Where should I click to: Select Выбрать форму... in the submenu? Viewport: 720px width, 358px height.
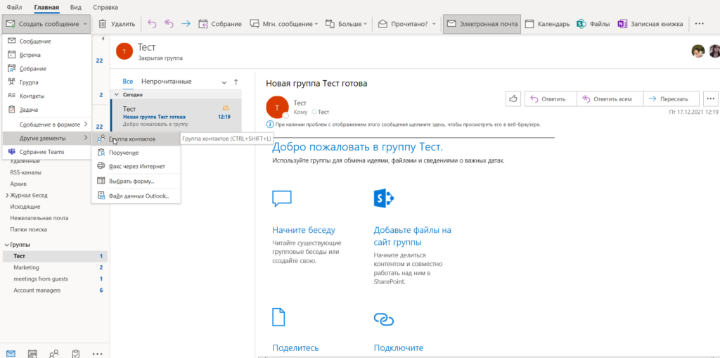(x=136, y=181)
